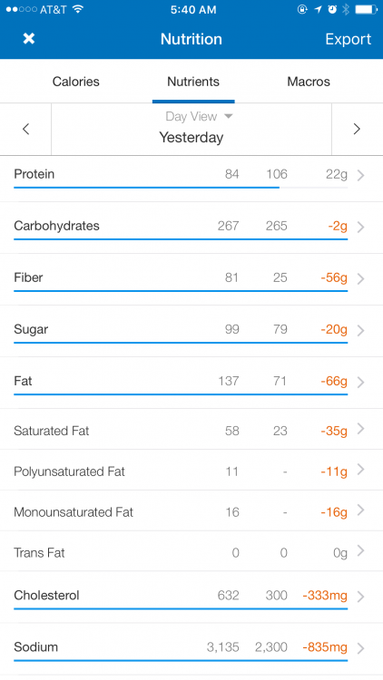Viewport: 383px width, 680px height.
Task: Open Sodium details chevron
Action: coord(360,648)
